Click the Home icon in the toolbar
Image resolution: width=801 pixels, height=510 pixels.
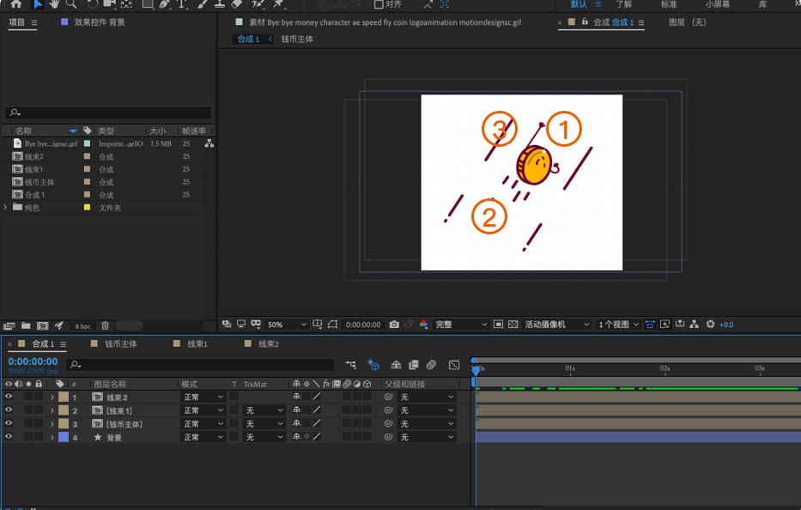pos(16,4)
